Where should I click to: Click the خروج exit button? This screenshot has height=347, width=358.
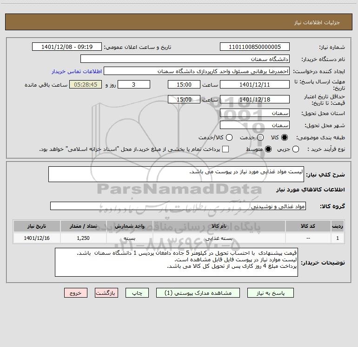click(76, 293)
